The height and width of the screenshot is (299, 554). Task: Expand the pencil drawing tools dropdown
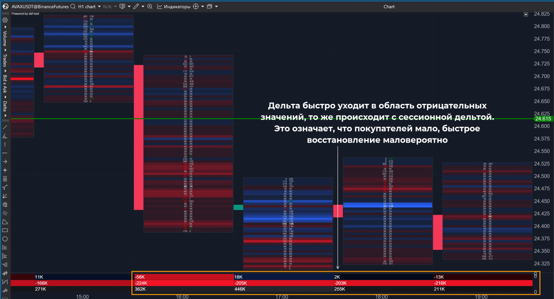click(x=143, y=6)
